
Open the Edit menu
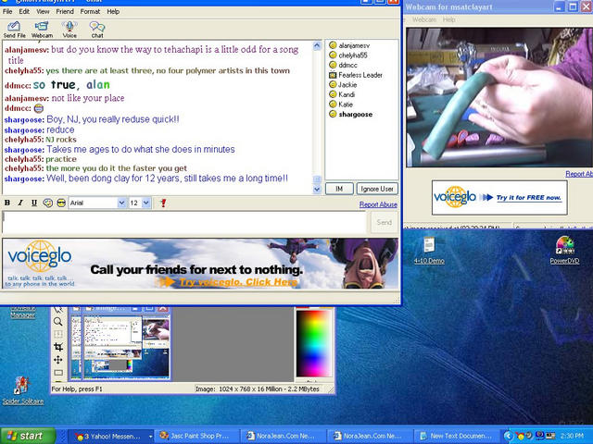24,12
